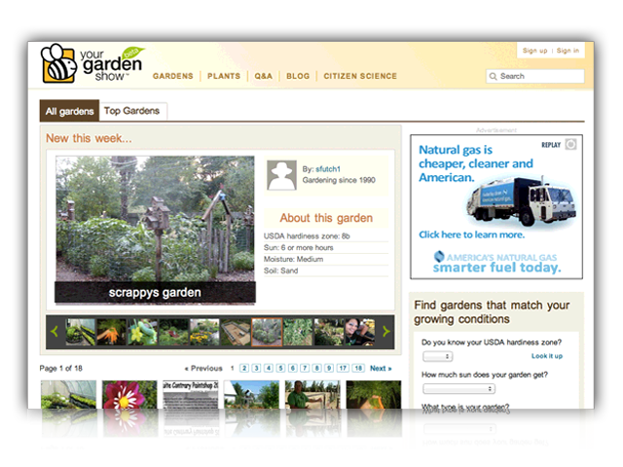Jump to page 18 of gardens
The width and height of the screenshot is (623, 467).
pyautogui.click(x=358, y=368)
